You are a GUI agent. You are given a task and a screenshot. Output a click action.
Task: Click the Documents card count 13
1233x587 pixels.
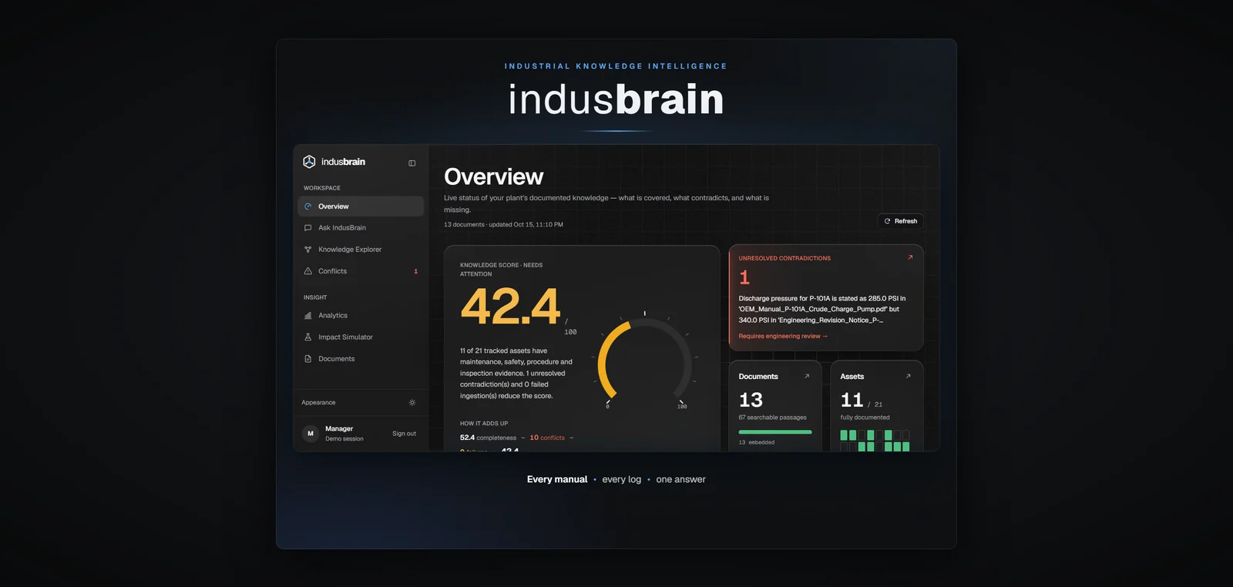coord(751,400)
